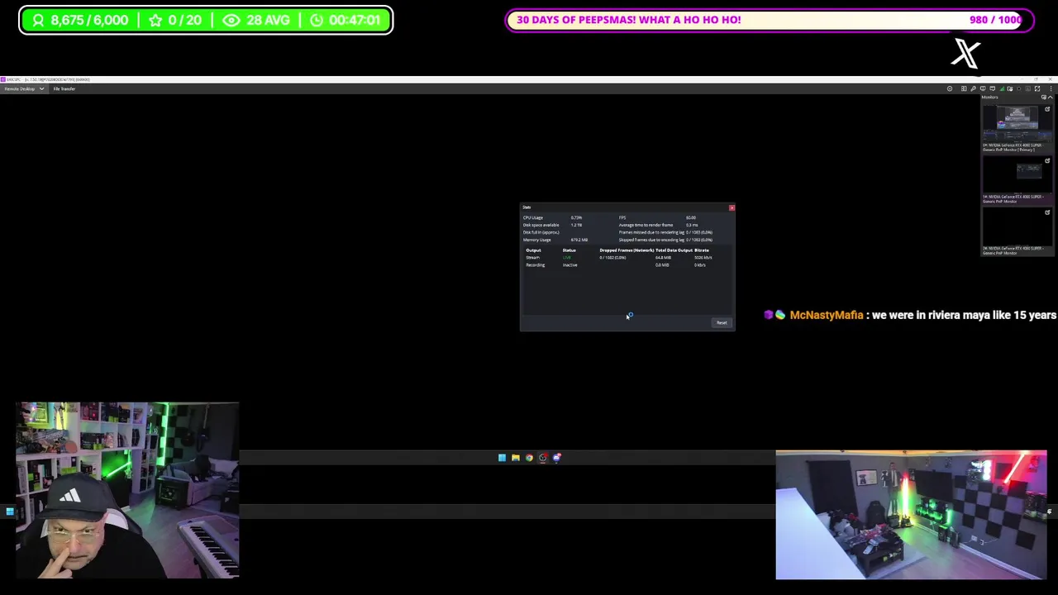Image resolution: width=1058 pixels, height=595 pixels.
Task: Click the monitor icon right of the signal bars
Action: [x=1010, y=88]
